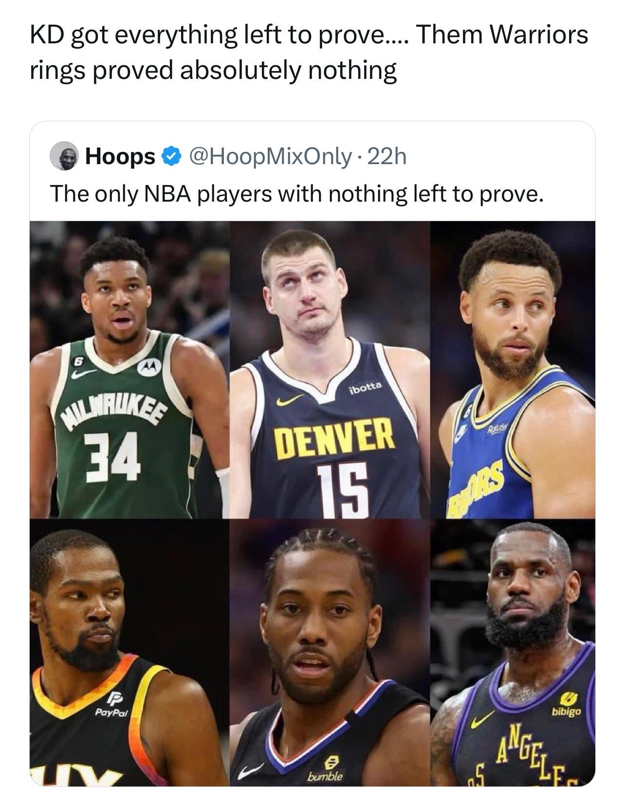Viewport: 625px width, 805px height.
Task: Click the PayPal logo on the black jersey
Action: point(111,707)
